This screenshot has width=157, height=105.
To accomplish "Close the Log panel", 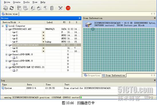I will coord(155,80).
